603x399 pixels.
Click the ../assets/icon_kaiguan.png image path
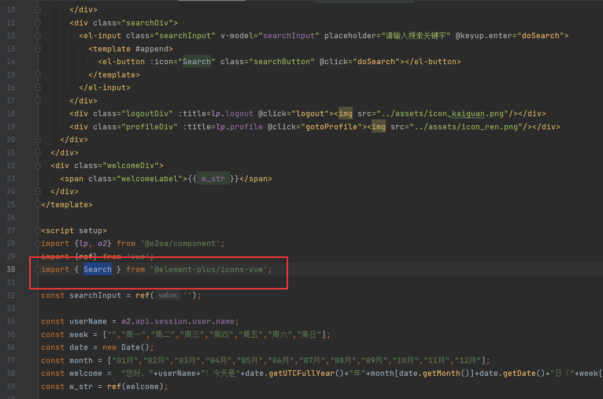pos(442,113)
